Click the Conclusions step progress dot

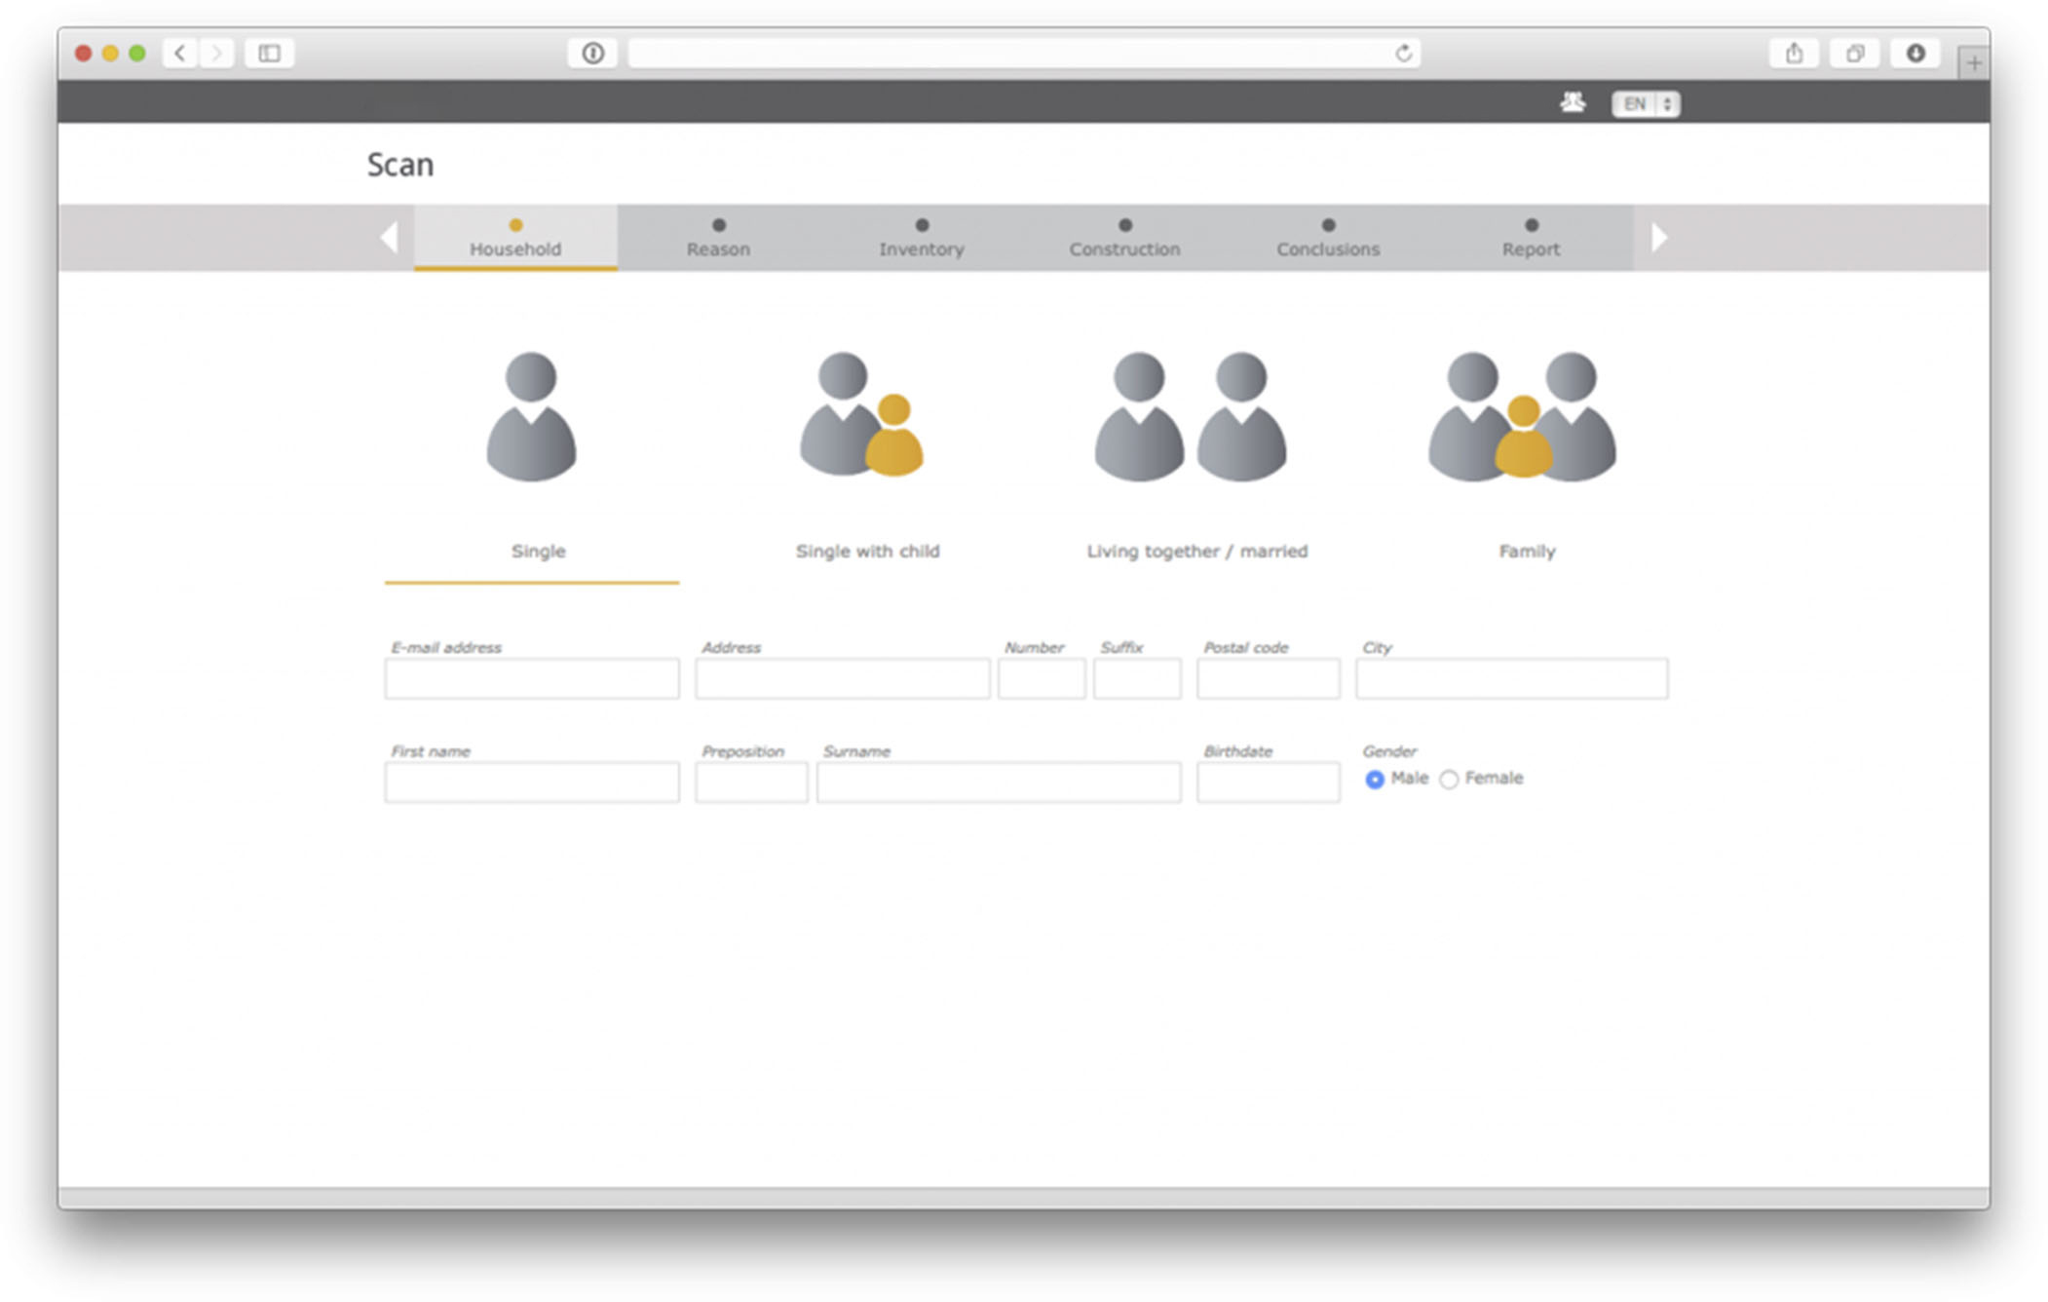pyautogui.click(x=1328, y=224)
